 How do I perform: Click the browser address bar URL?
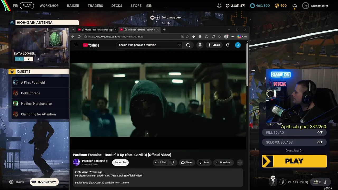(x=115, y=37)
